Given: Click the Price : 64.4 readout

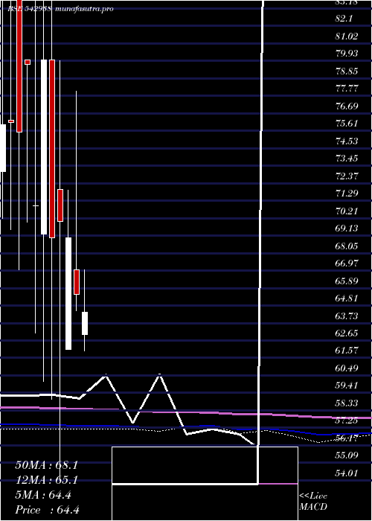Looking at the screenshot, I should point(47,510).
